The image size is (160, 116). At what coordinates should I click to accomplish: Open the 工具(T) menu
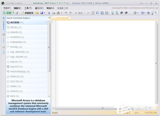28,8
